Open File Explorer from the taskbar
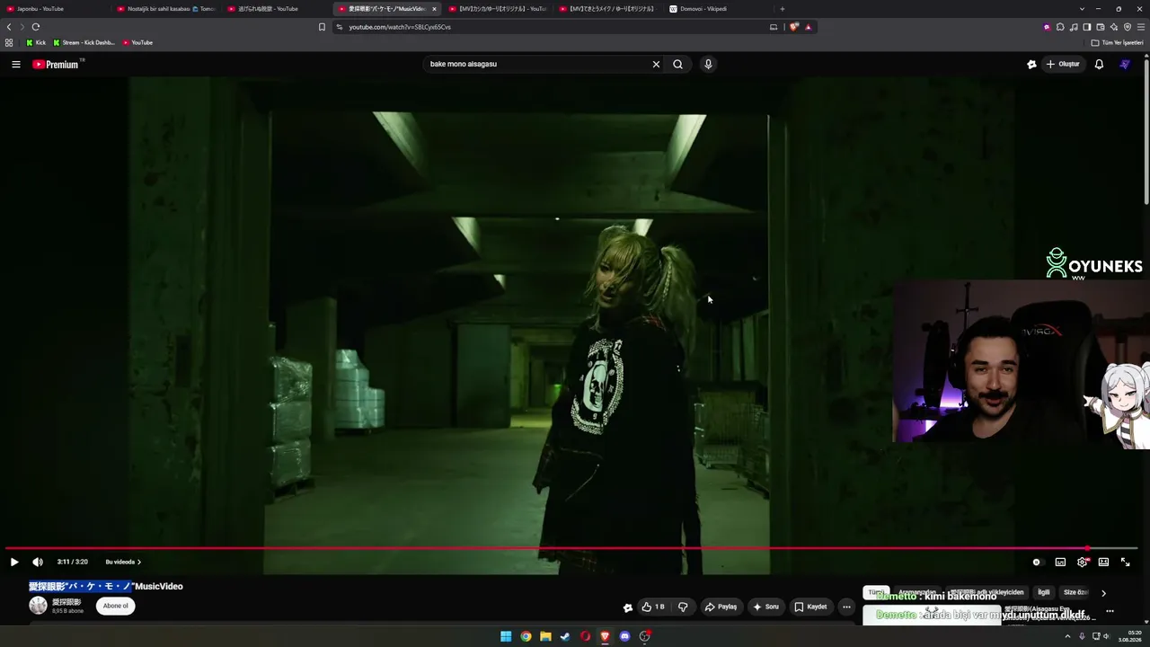The width and height of the screenshot is (1150, 647). pyautogui.click(x=545, y=636)
